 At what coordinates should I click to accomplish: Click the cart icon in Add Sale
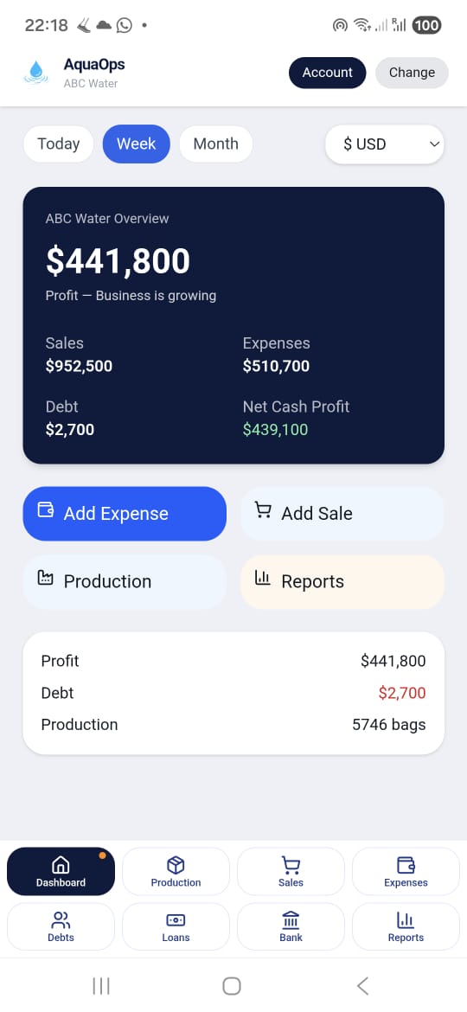coord(263,510)
